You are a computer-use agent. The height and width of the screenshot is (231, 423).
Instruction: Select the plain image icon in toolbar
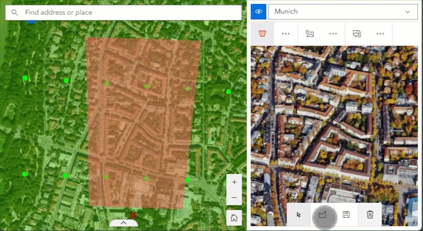pos(357,34)
